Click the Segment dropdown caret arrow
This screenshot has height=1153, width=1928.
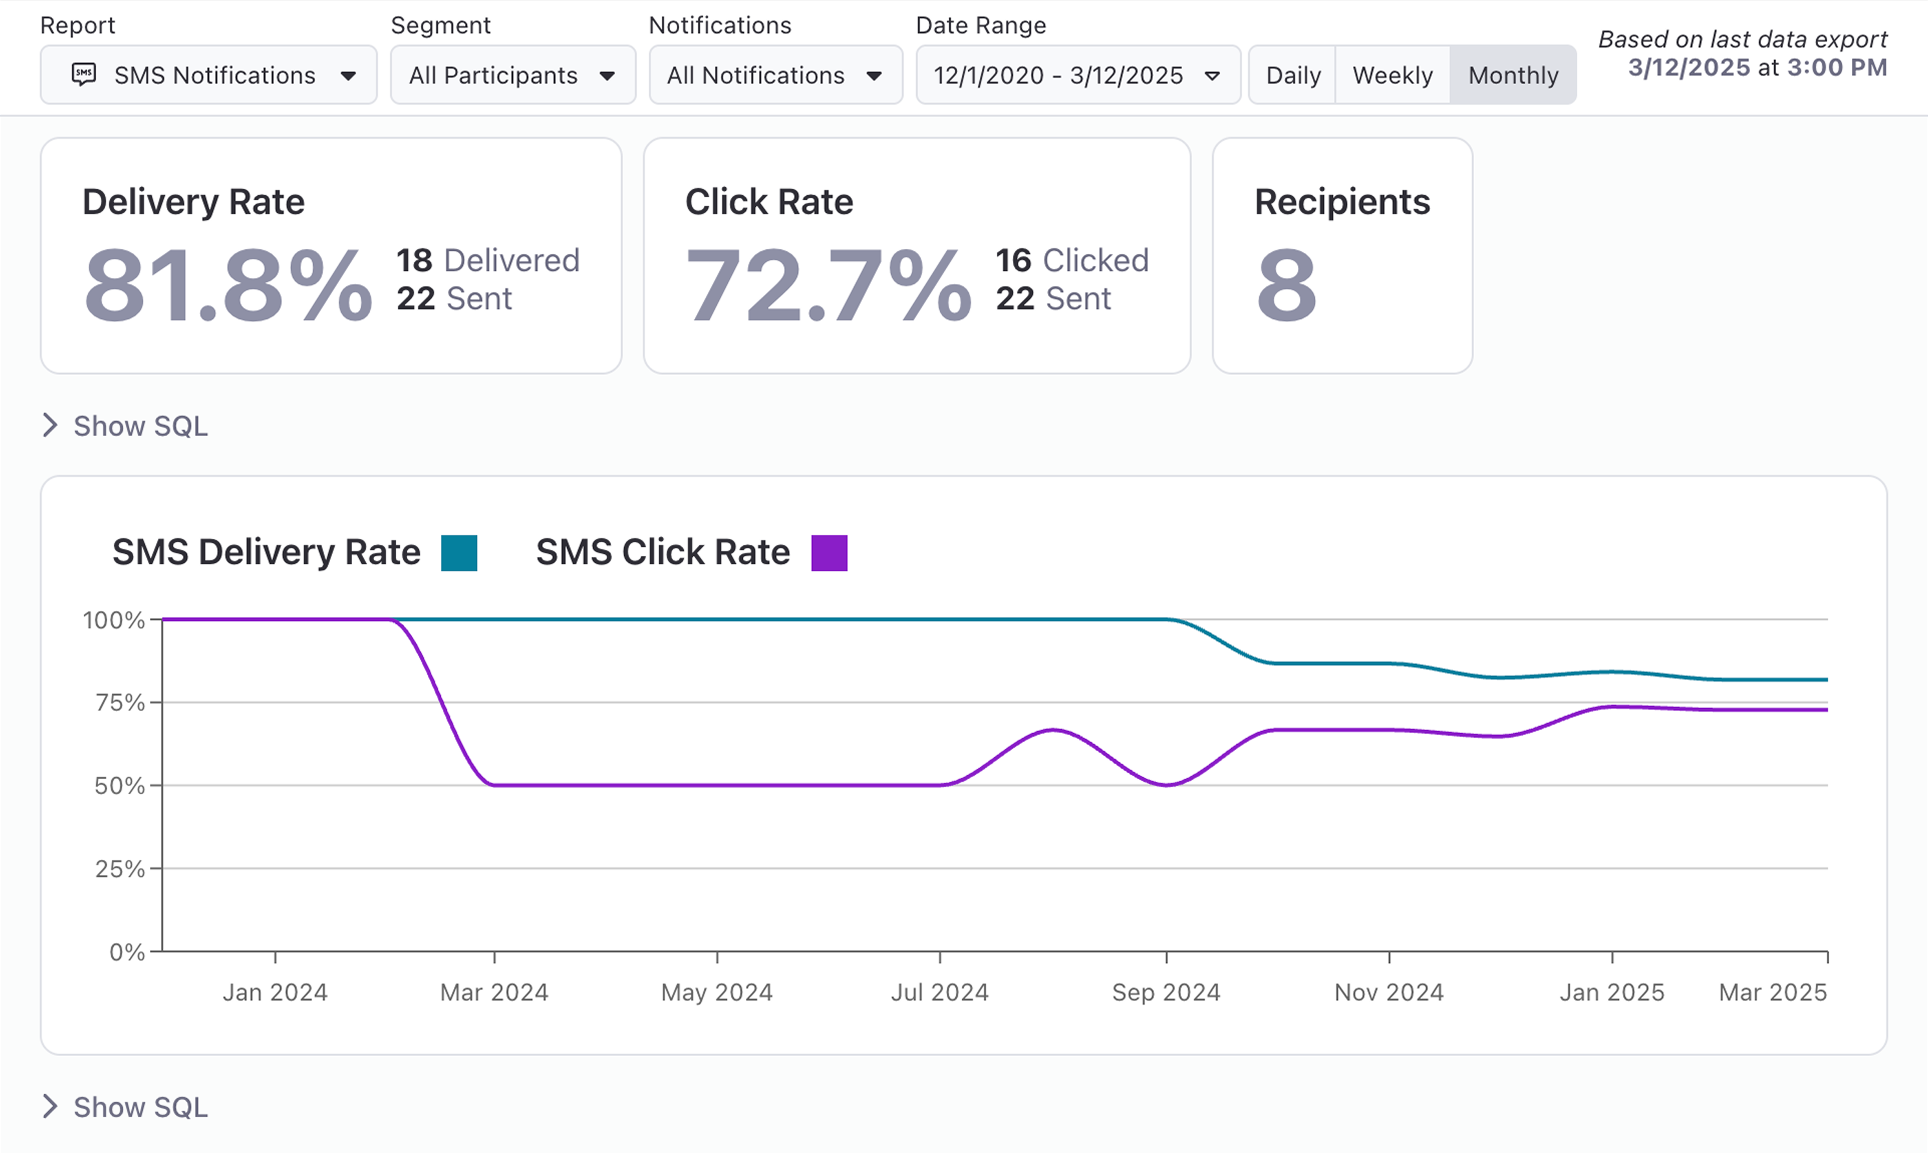coord(608,75)
